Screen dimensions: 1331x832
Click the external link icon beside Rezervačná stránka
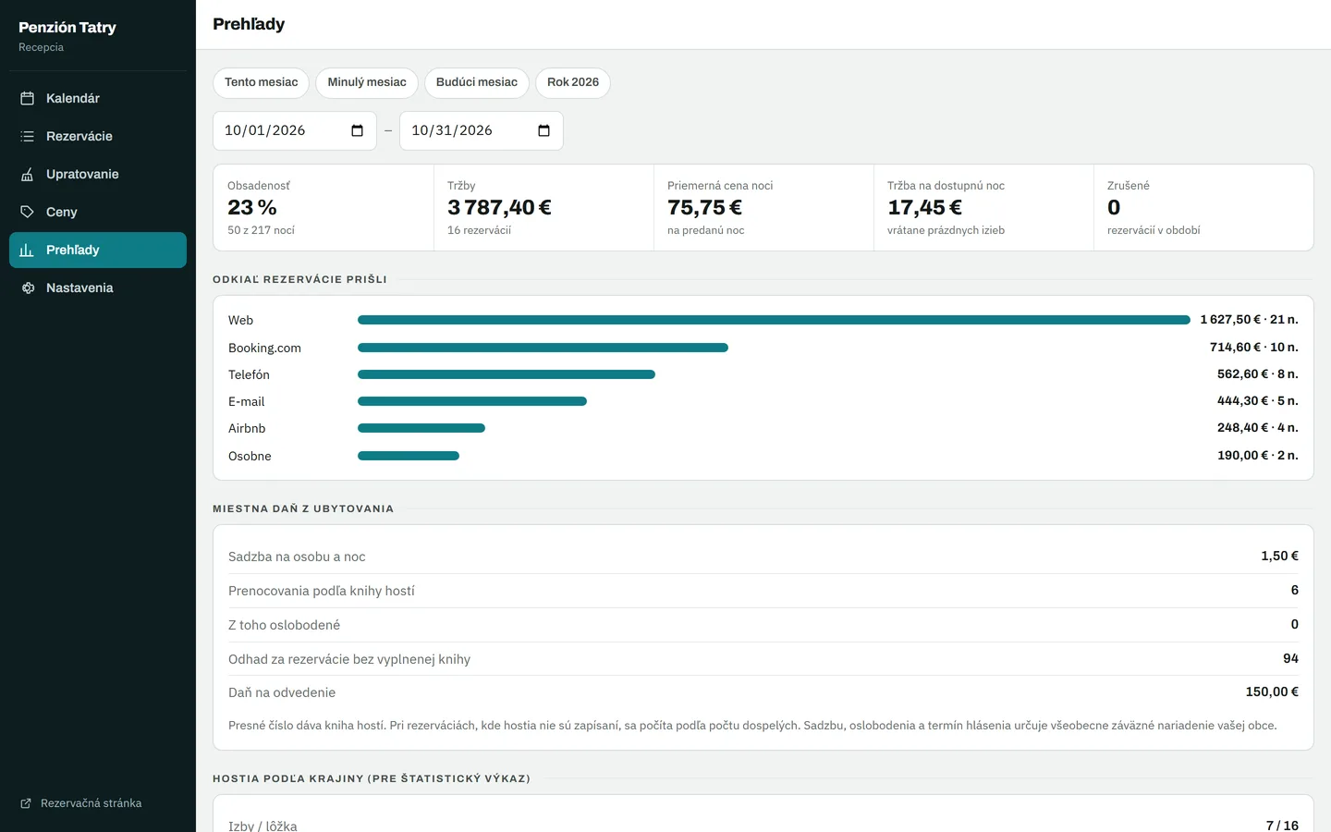(x=26, y=803)
